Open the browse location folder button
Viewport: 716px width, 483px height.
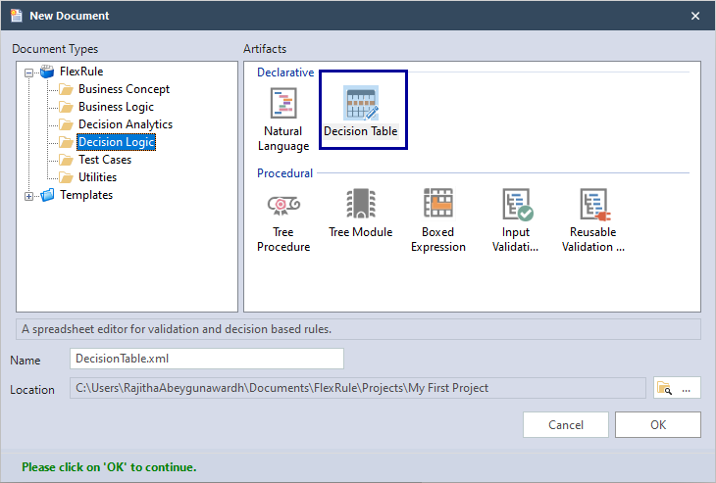coord(677,388)
